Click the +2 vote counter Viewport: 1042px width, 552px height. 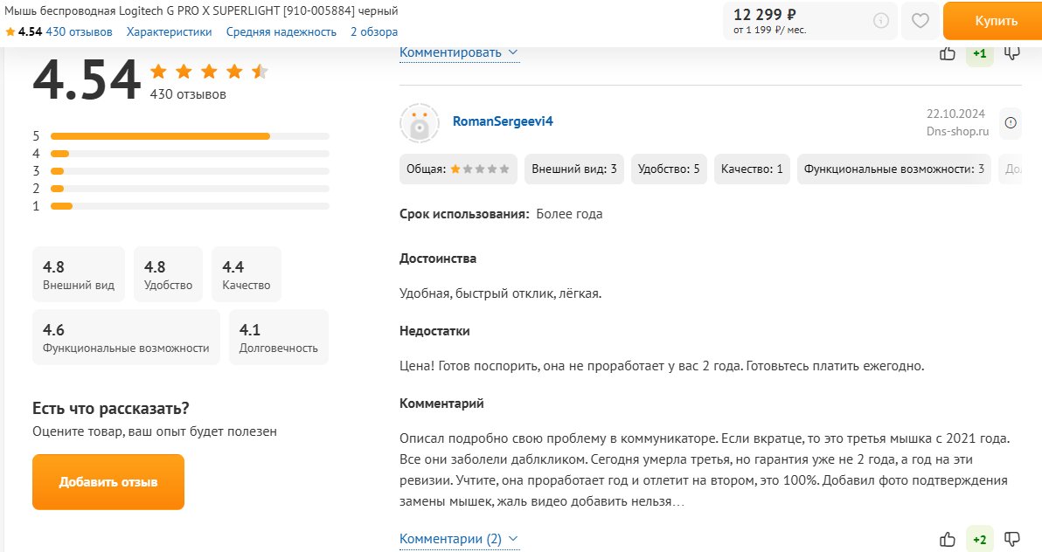(980, 540)
